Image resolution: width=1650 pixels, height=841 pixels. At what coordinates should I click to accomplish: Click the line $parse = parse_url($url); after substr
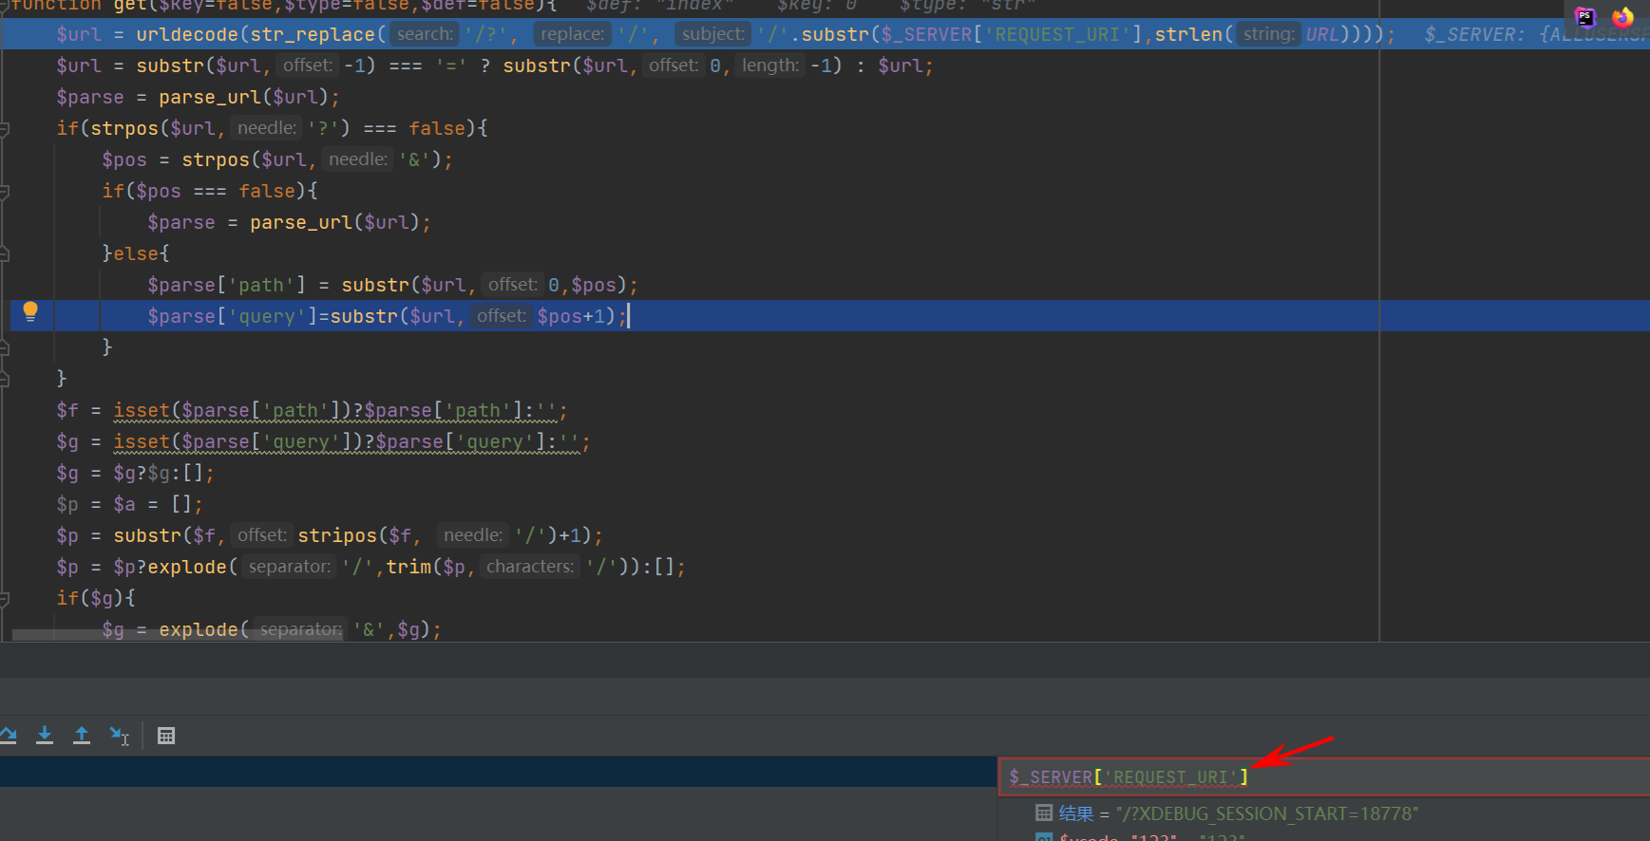198,97
